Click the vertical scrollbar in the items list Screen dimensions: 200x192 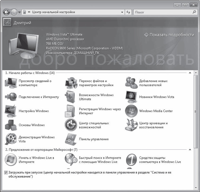point(195,111)
